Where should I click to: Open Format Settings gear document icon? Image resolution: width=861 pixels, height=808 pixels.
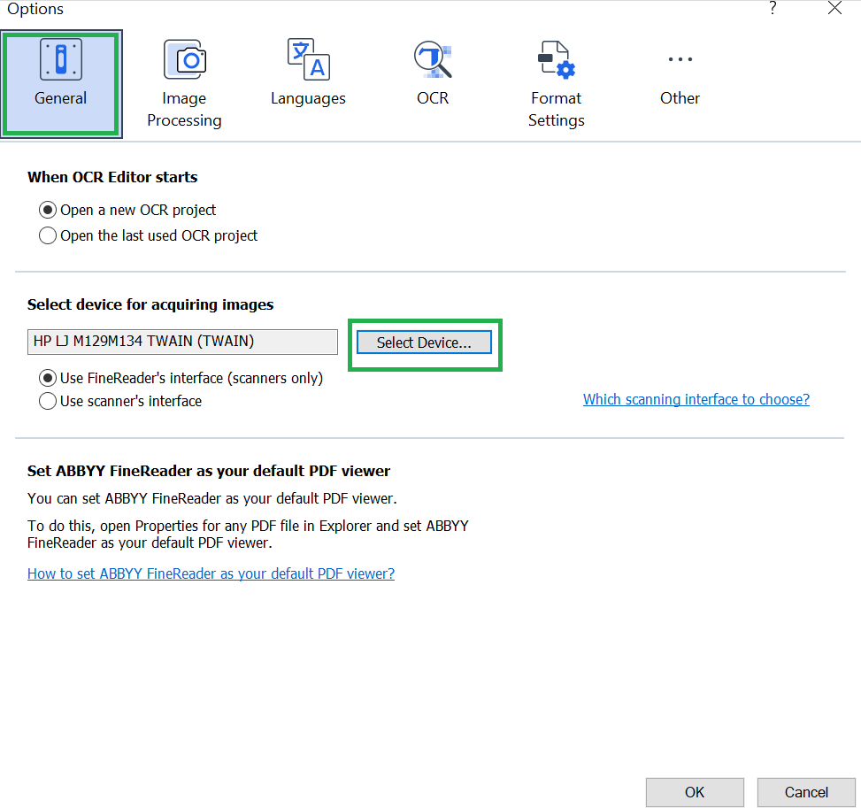click(x=557, y=59)
